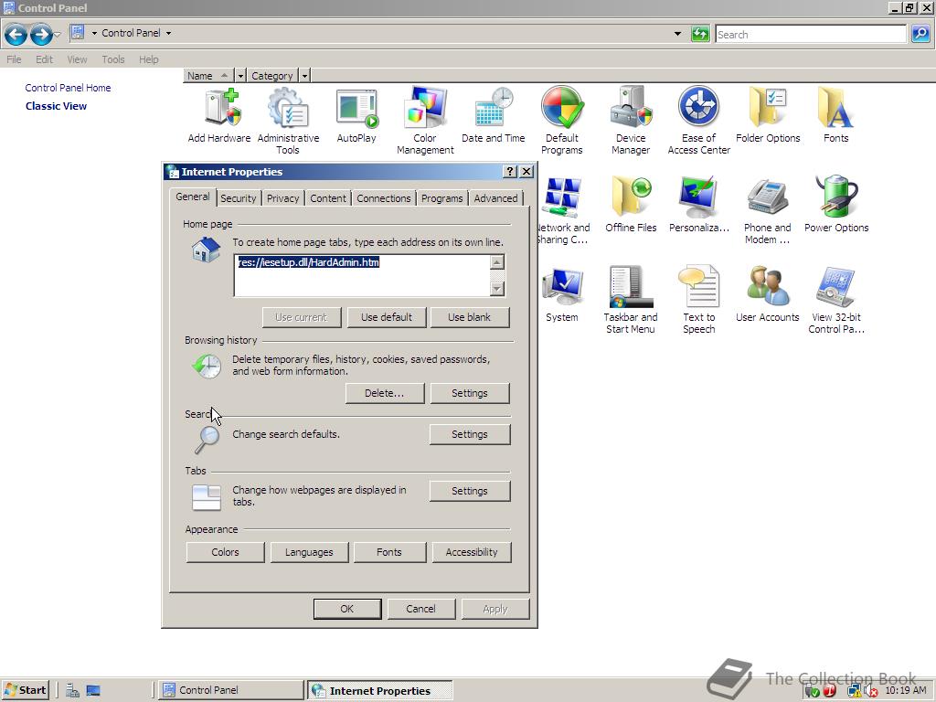The width and height of the screenshot is (936, 702).
Task: Open Add Hardware in Control Panel
Action: point(219,116)
